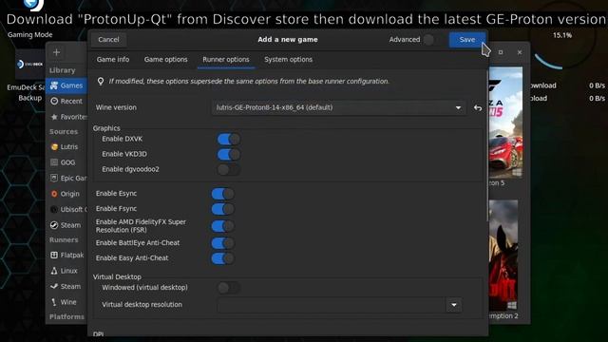608x342 pixels.
Task: Select the Lutris source icon
Action: coord(54,147)
